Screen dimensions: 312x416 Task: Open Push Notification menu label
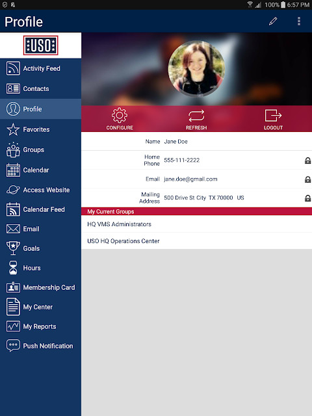pos(48,346)
